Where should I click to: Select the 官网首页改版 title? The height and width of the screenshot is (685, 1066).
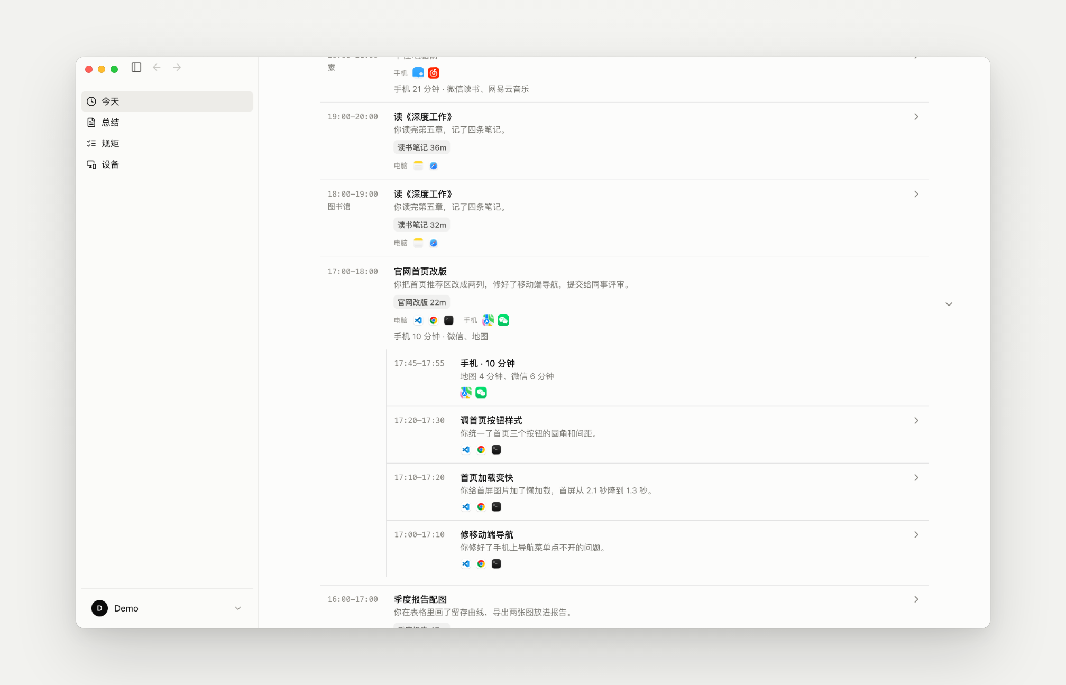click(420, 272)
